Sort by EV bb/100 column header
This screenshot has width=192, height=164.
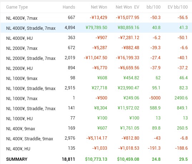coord(178,7)
